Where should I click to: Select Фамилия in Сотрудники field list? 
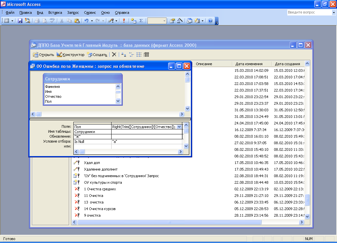pyautogui.click(x=52, y=87)
